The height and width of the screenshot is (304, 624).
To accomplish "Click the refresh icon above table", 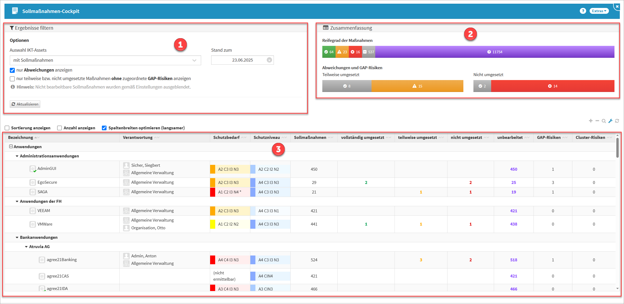I will pyautogui.click(x=617, y=121).
